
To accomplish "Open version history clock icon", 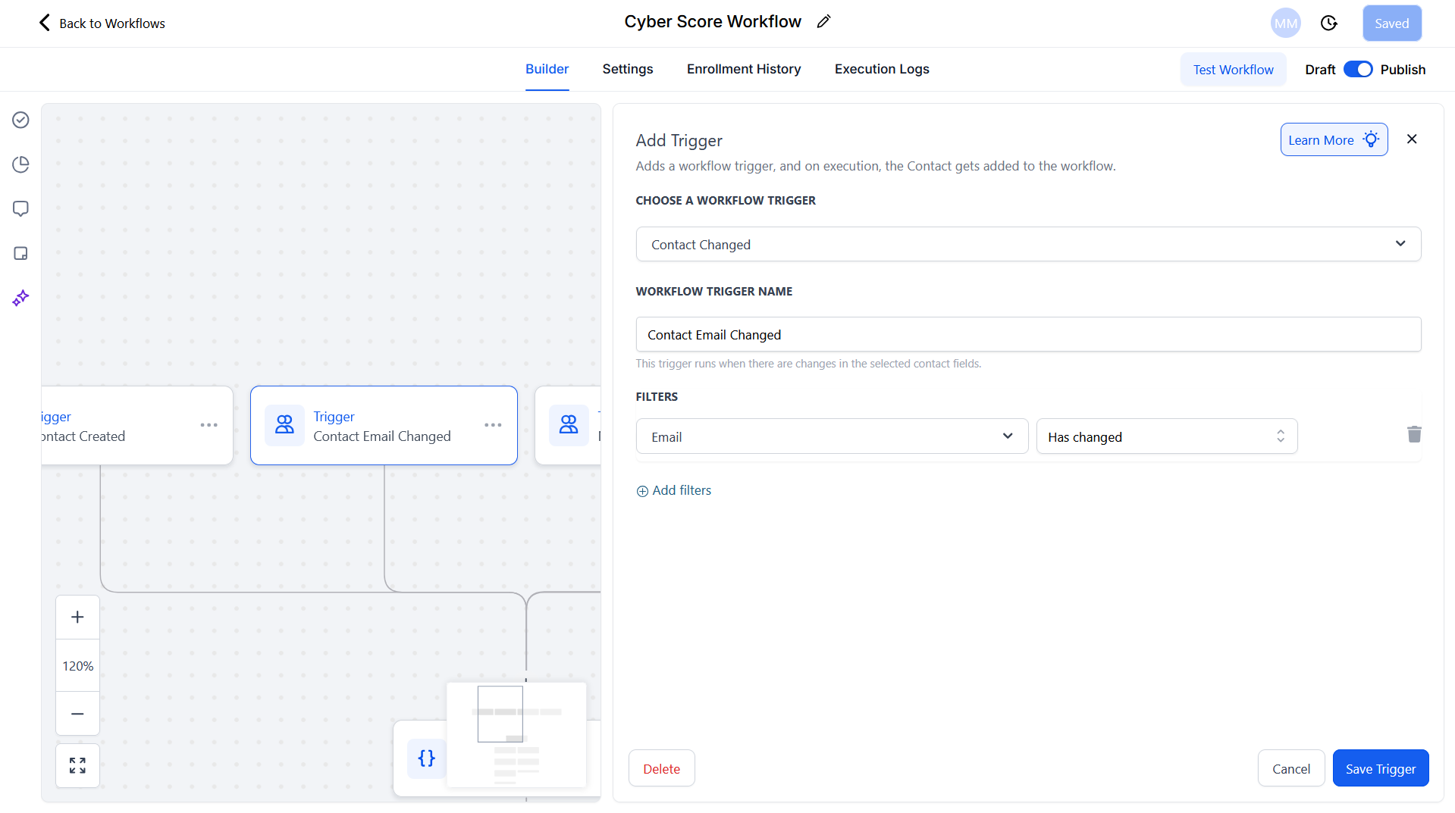I will tap(1329, 23).
